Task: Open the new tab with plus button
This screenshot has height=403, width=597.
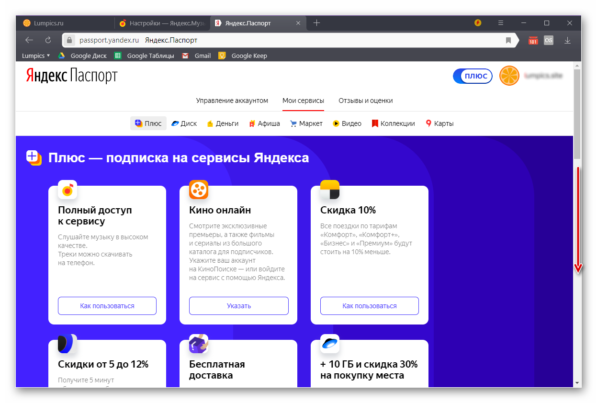Action: [x=316, y=23]
